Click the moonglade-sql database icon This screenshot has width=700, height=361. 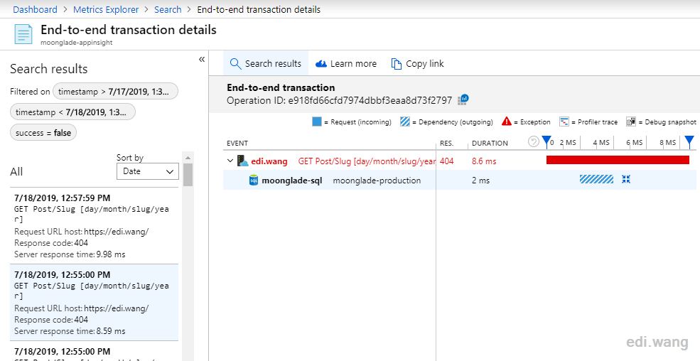254,180
